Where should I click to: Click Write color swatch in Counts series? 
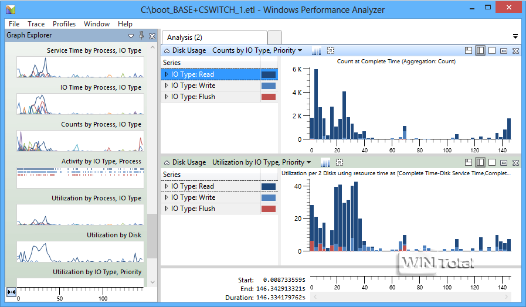(x=269, y=86)
